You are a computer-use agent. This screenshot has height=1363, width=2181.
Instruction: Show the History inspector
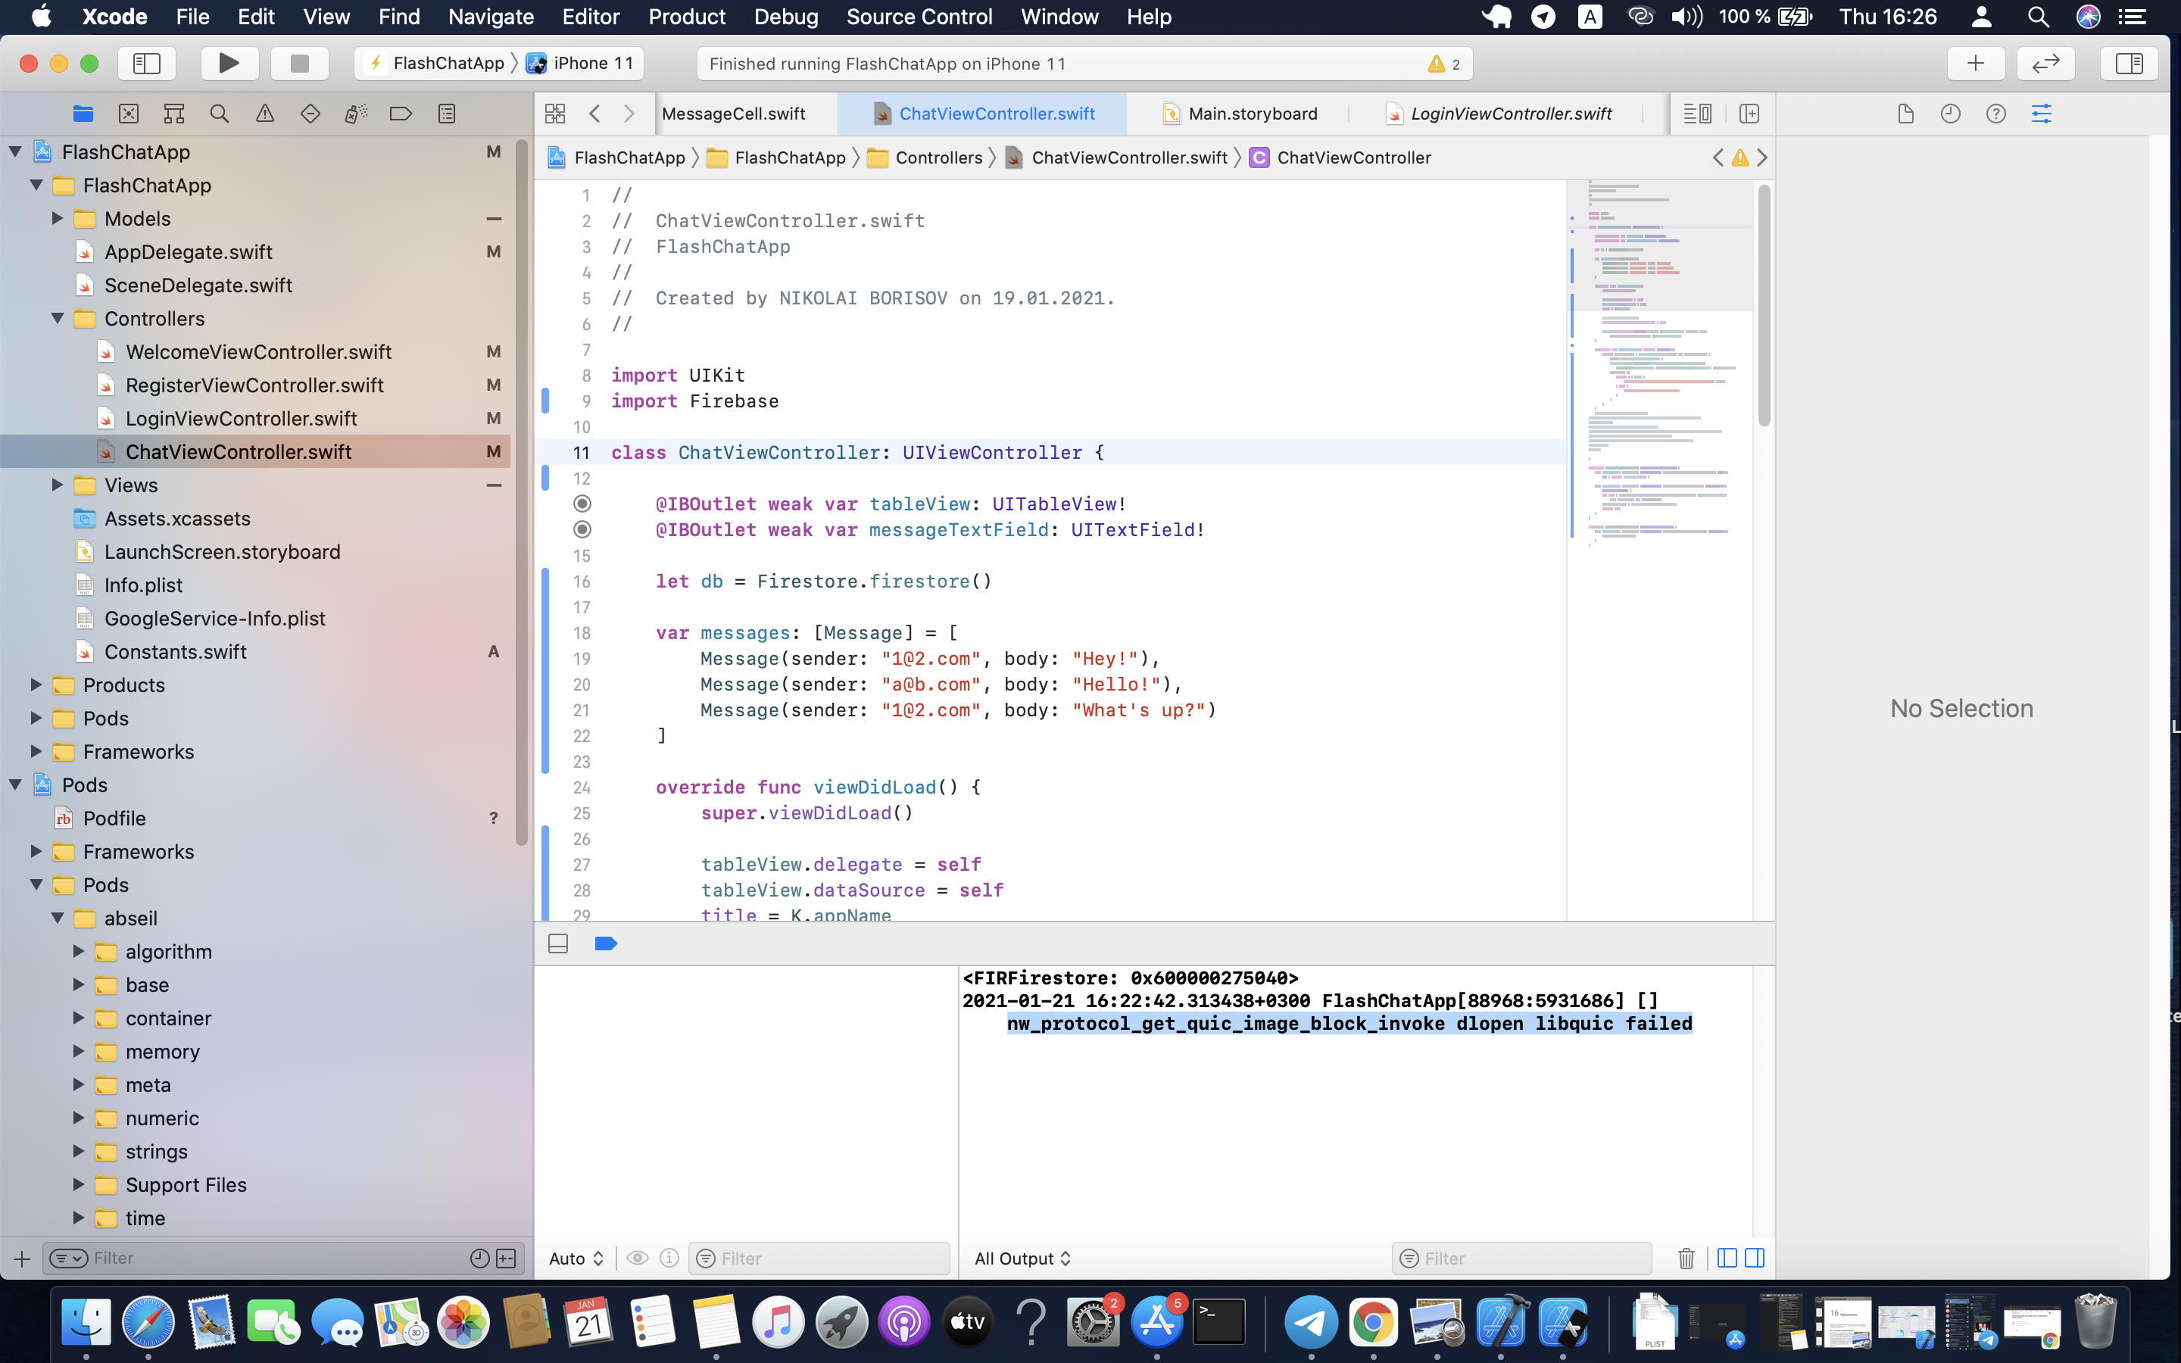pyautogui.click(x=1950, y=114)
